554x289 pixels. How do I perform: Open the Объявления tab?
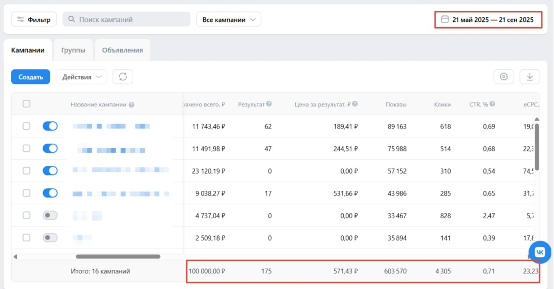point(122,50)
